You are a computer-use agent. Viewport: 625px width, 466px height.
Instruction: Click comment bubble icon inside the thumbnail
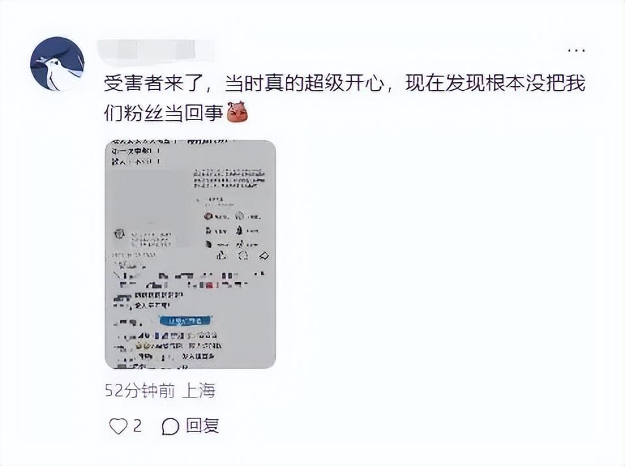pos(243,256)
